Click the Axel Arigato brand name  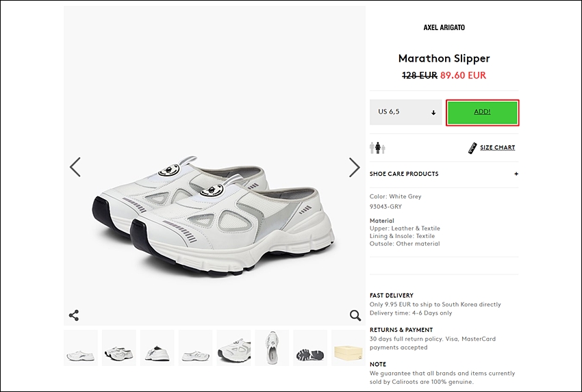(x=444, y=27)
